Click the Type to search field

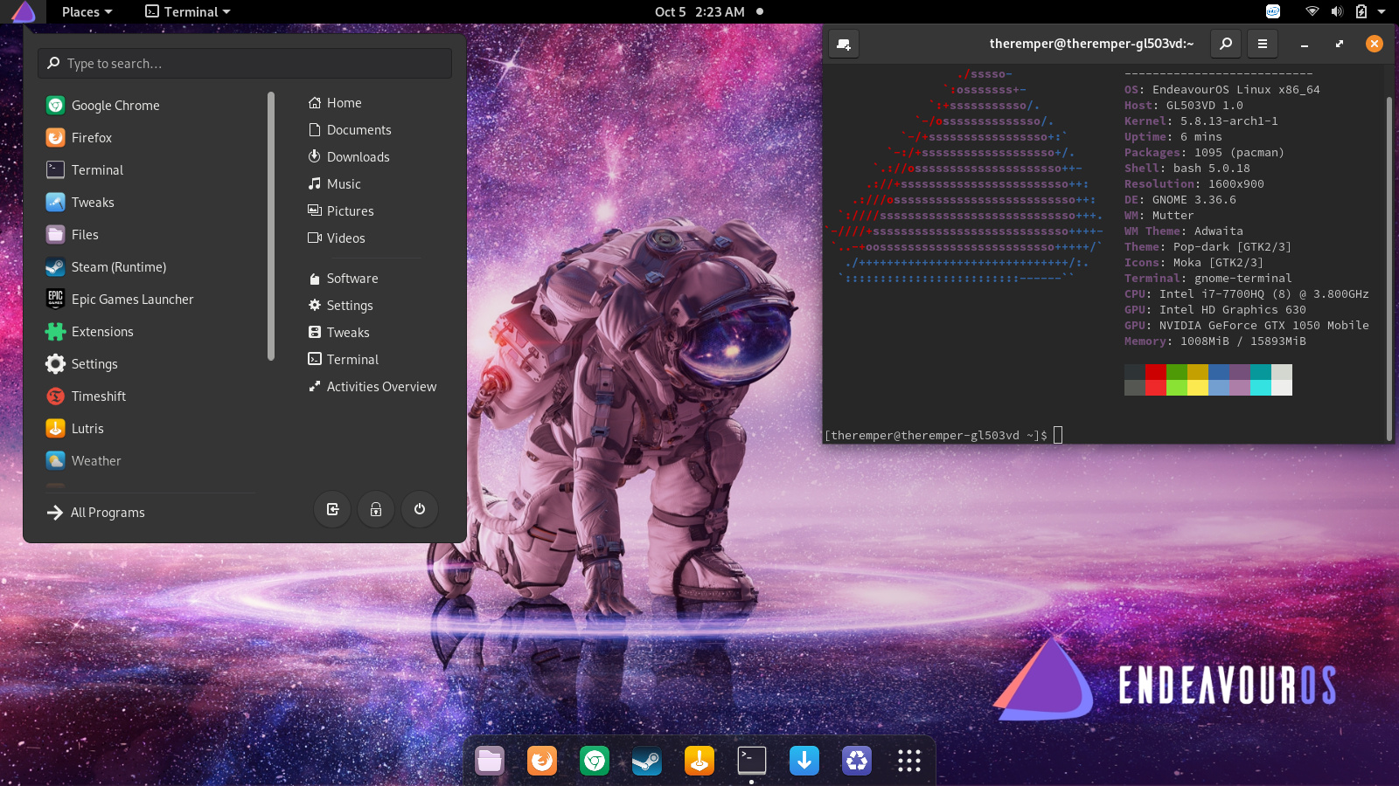click(245, 64)
